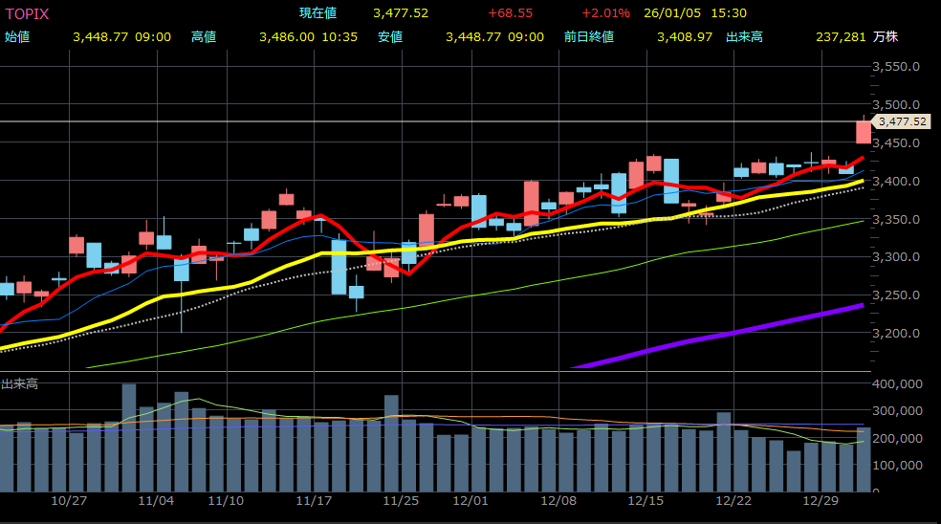Screen dimensions: 941x524
Task: Click the +2.01% change percentage
Action: coord(605,13)
